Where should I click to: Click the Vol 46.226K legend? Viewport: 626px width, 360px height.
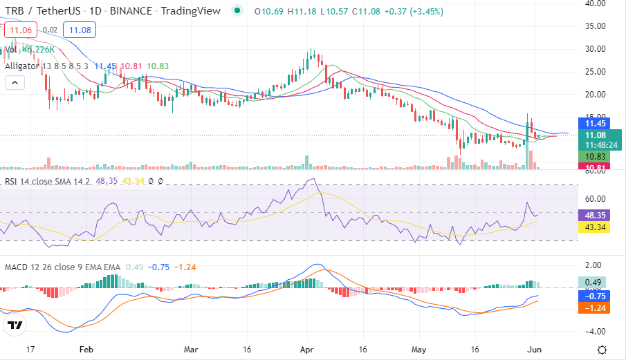pos(30,50)
